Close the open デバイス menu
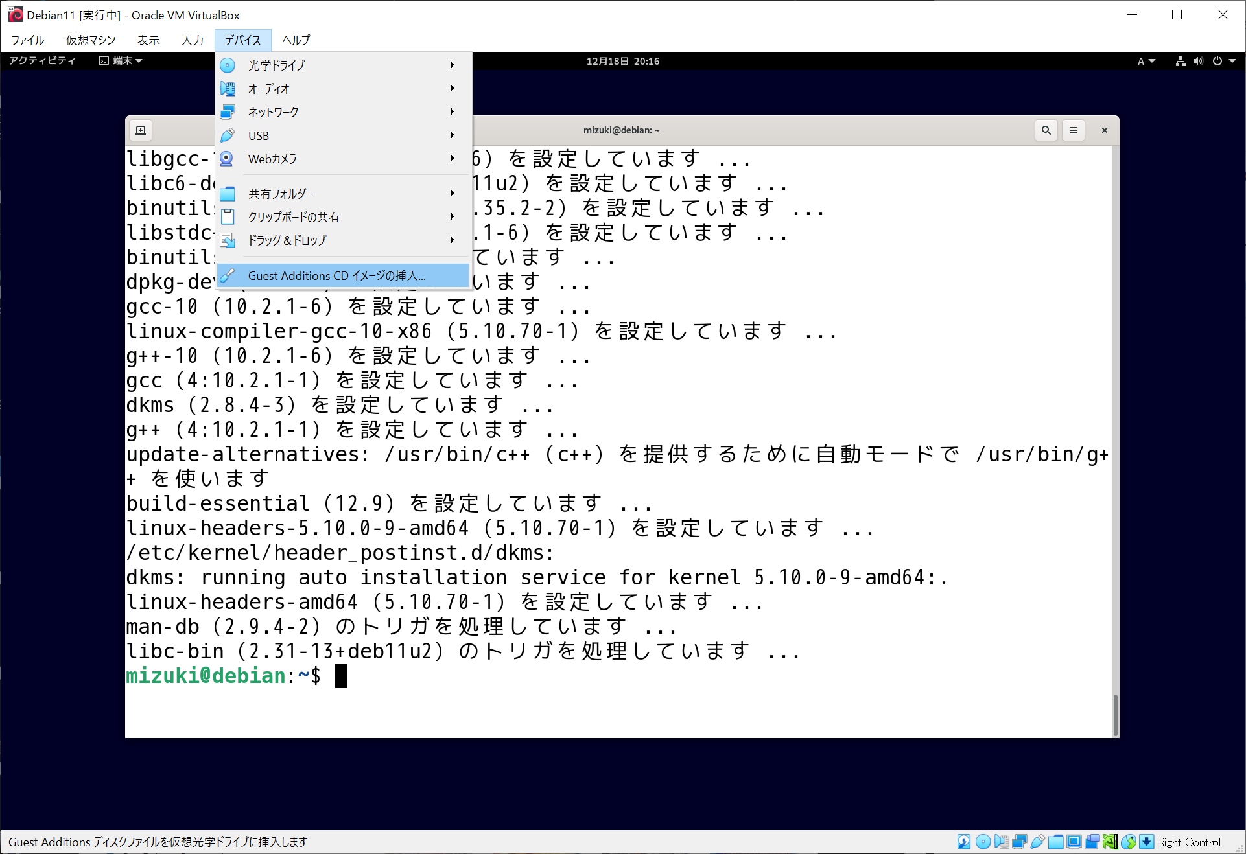Screen dimensions: 1246x854 pos(243,40)
